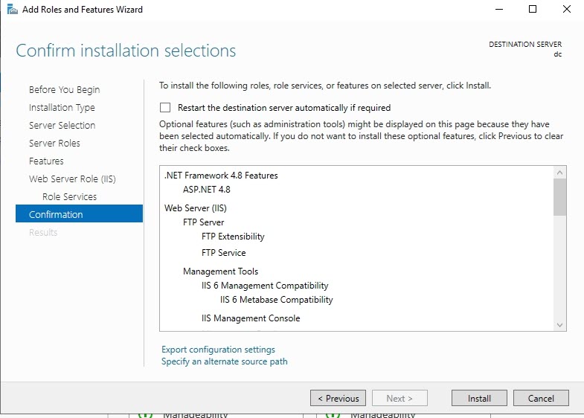Image resolution: width=584 pixels, height=418 pixels.
Task: Click Install to begin installation
Action: point(479,398)
